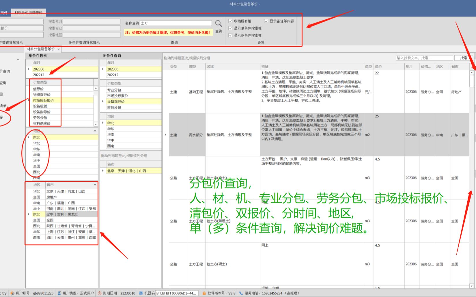Screen dimensions: 476x297
Task: Select 西北 in single-condition 地区 list
Action: (x=65, y=172)
